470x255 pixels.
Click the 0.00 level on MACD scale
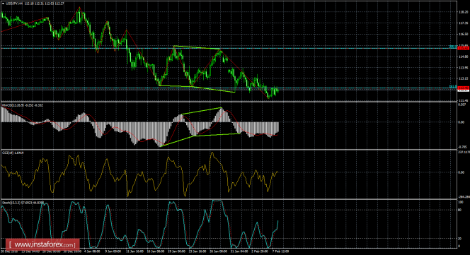click(x=462, y=122)
